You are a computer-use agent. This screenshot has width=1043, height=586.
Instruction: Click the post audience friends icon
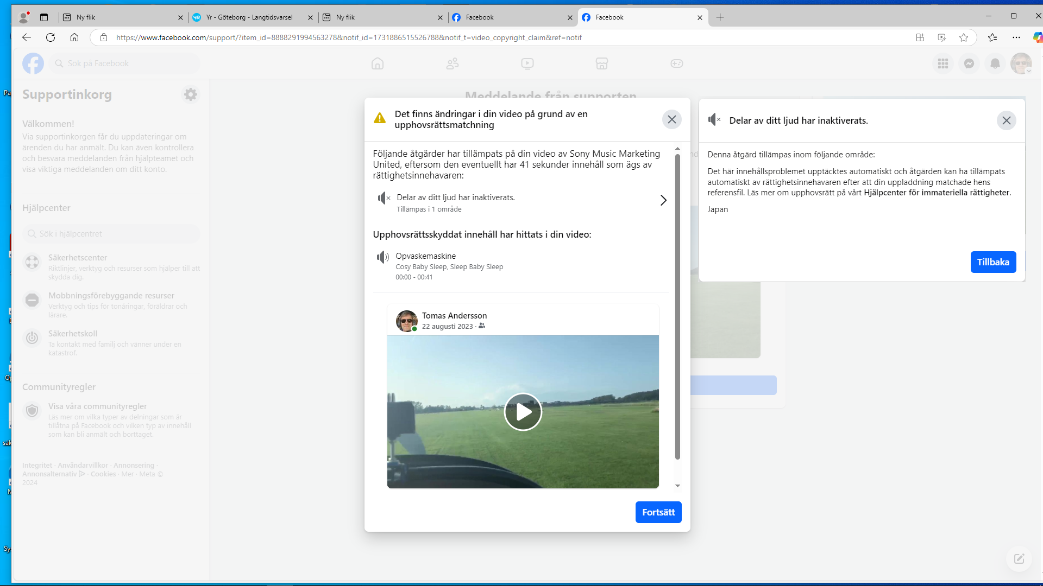[x=482, y=326]
